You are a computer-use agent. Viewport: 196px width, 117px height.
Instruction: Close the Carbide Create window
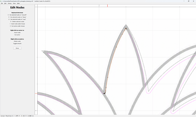[193, 1]
